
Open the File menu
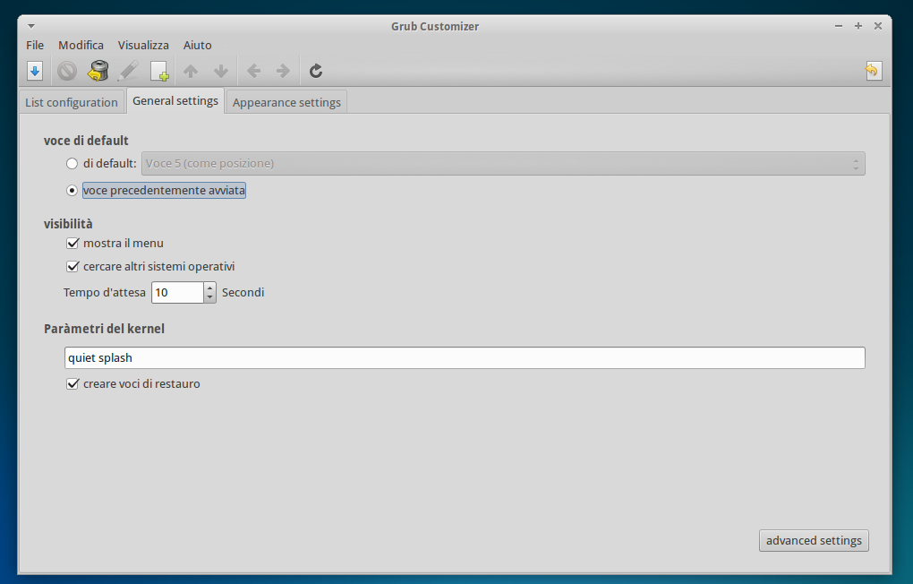[x=35, y=45]
